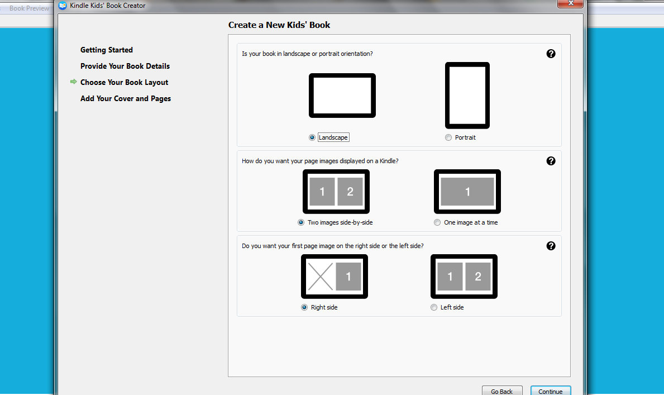Screen dimensions: 664x395
Task: Click the Kindle Kids' Book Creator app icon
Action: point(63,6)
